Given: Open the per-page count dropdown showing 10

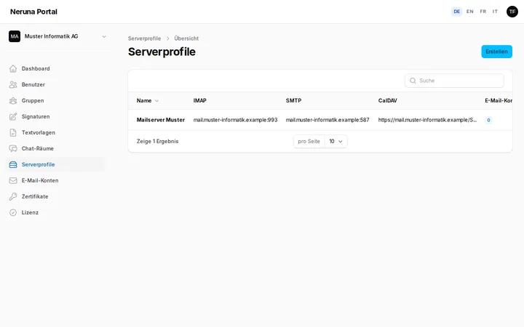Looking at the screenshot, I should pos(336,142).
